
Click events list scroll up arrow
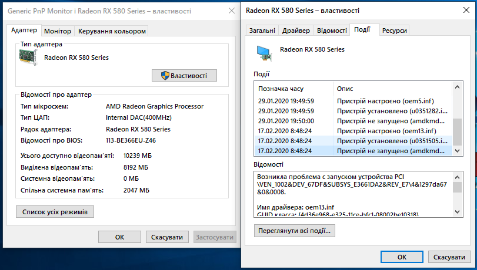point(457,87)
